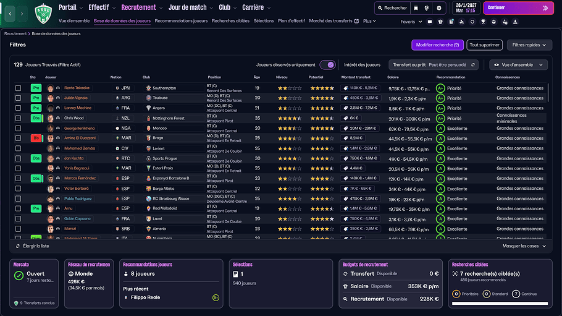The height and width of the screenshot is (316, 562).
Task: Click the shirt shortcut icon
Action: (440, 22)
